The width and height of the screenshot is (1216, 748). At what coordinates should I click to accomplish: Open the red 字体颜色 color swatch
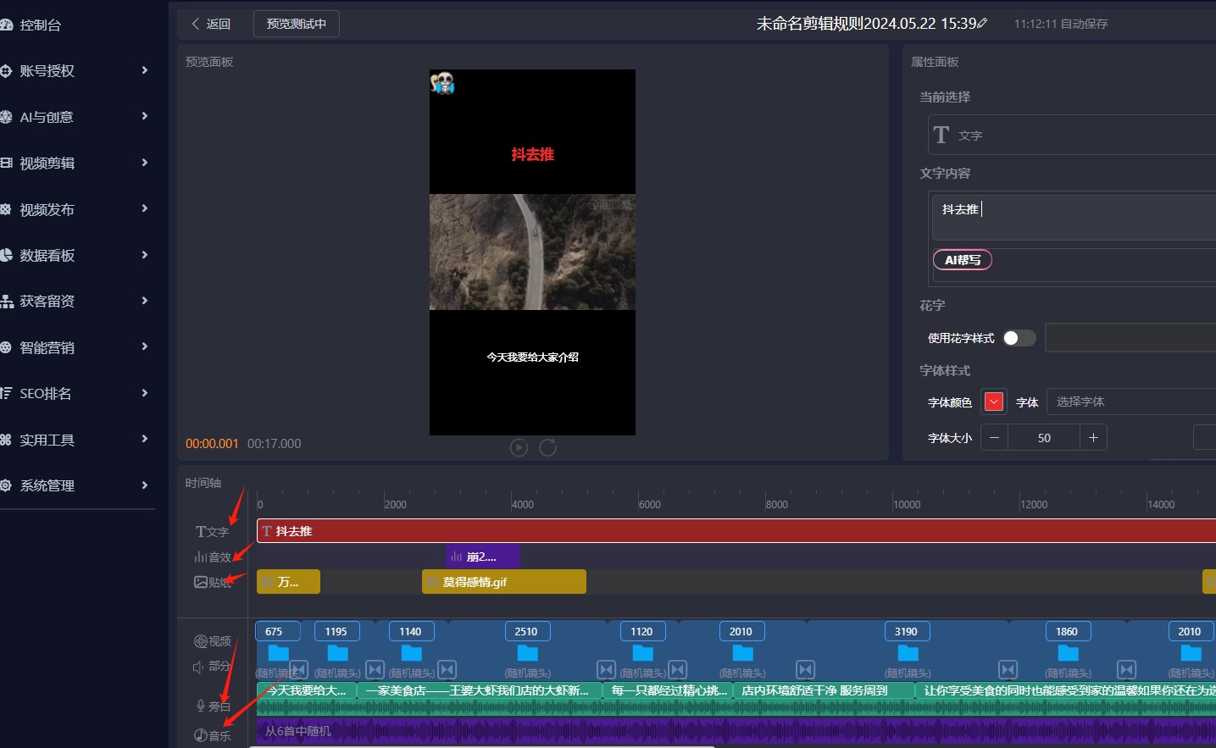[x=994, y=402]
